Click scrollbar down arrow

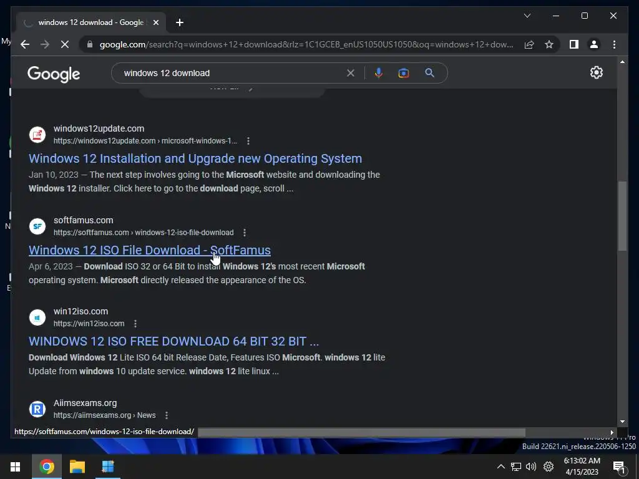[x=622, y=422]
